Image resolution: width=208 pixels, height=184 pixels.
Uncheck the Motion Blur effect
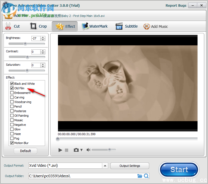(12, 143)
